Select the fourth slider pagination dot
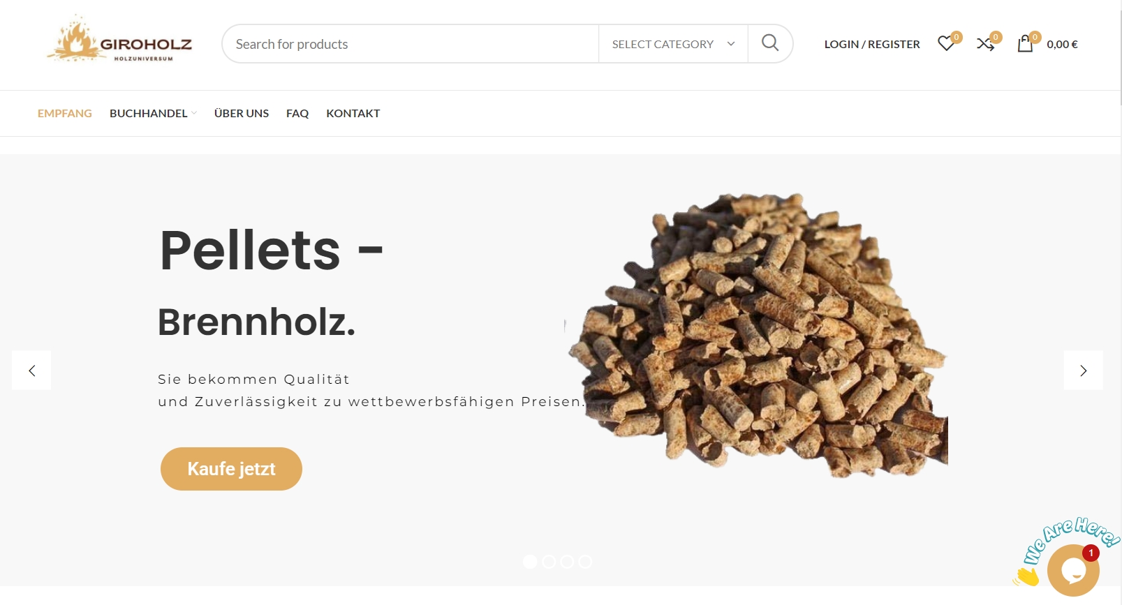The height and width of the screenshot is (605, 1122). [x=585, y=562]
